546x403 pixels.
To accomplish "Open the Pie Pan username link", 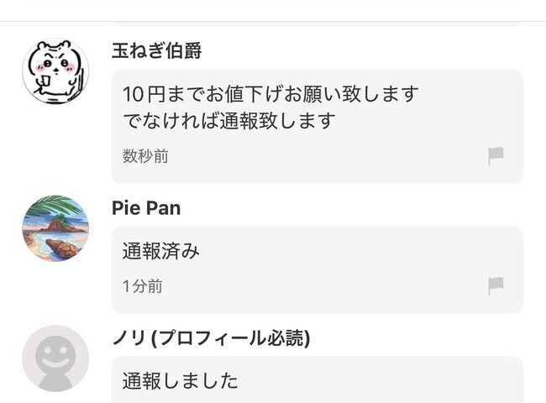I will [x=146, y=208].
